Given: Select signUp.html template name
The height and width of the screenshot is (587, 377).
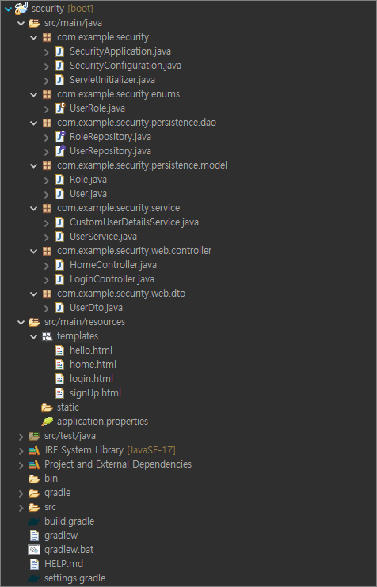Looking at the screenshot, I should pyautogui.click(x=95, y=392).
